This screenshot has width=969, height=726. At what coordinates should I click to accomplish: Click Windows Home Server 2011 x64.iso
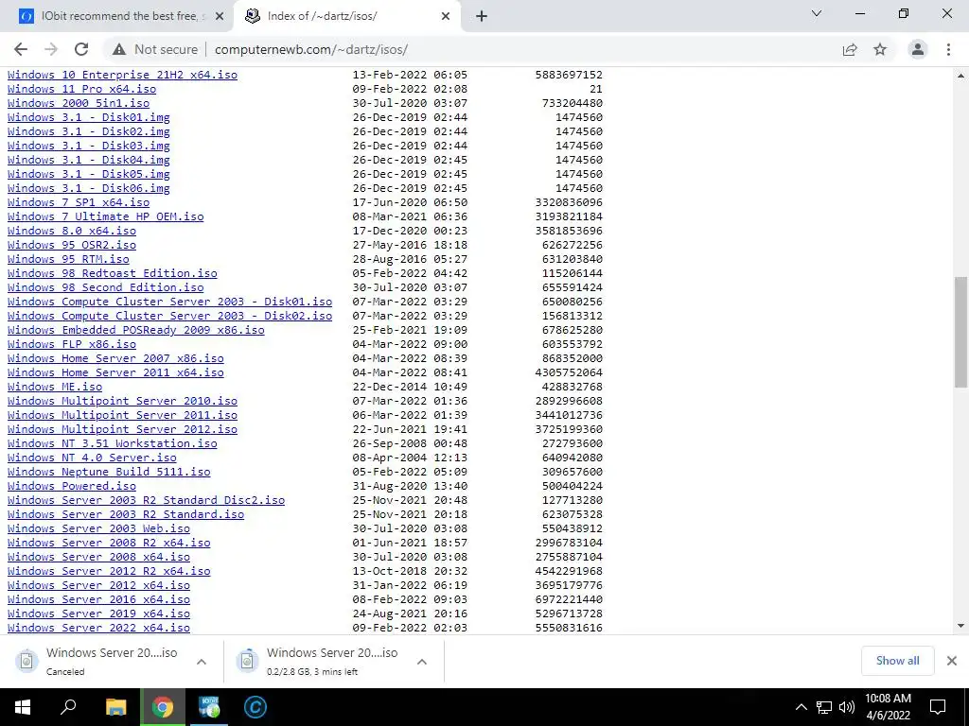pos(115,372)
